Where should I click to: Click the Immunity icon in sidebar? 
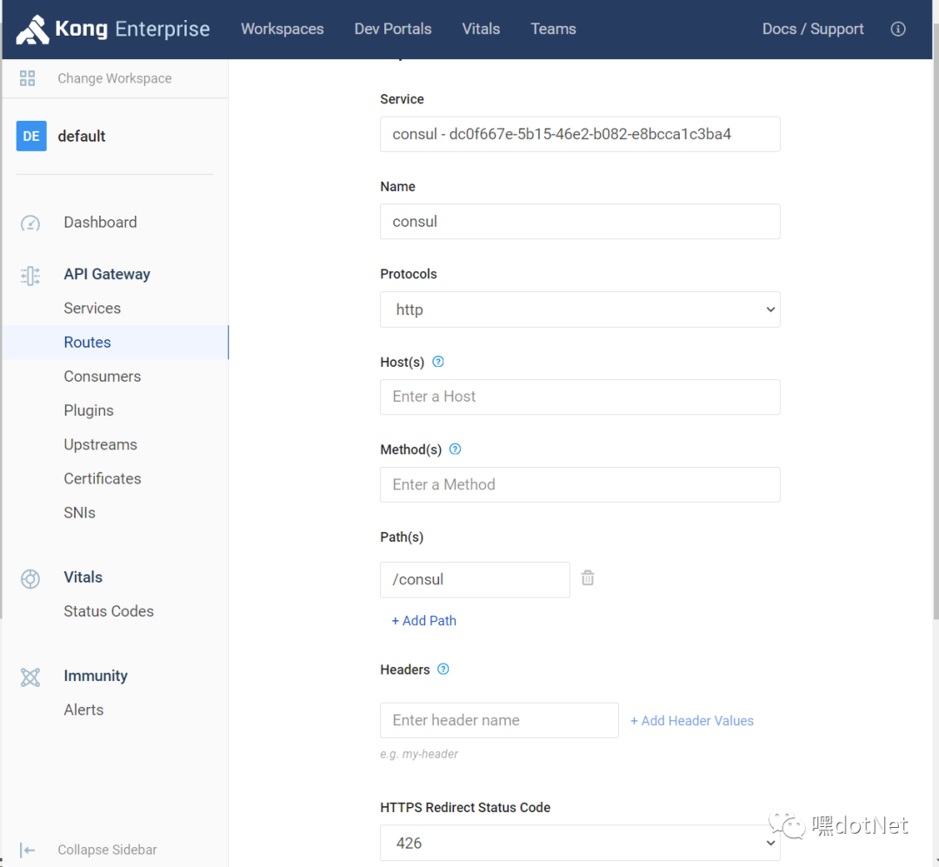tap(30, 677)
